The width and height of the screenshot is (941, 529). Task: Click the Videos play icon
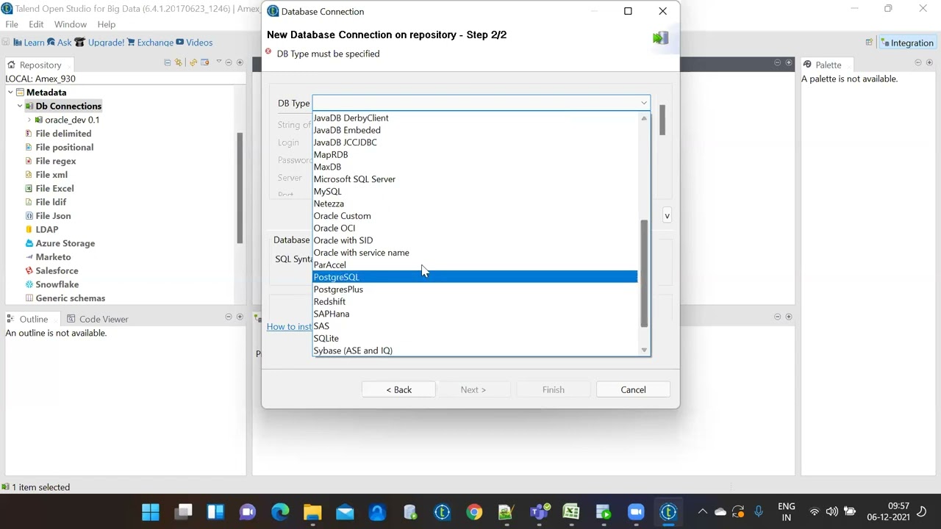pos(179,43)
